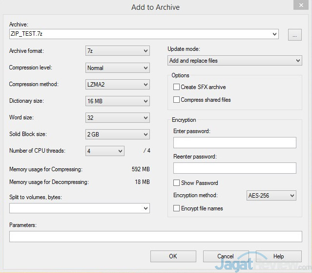The width and height of the screenshot is (312, 273).
Task: Open Compression method LZMA2 dropdown
Action: pyautogui.click(x=118, y=85)
